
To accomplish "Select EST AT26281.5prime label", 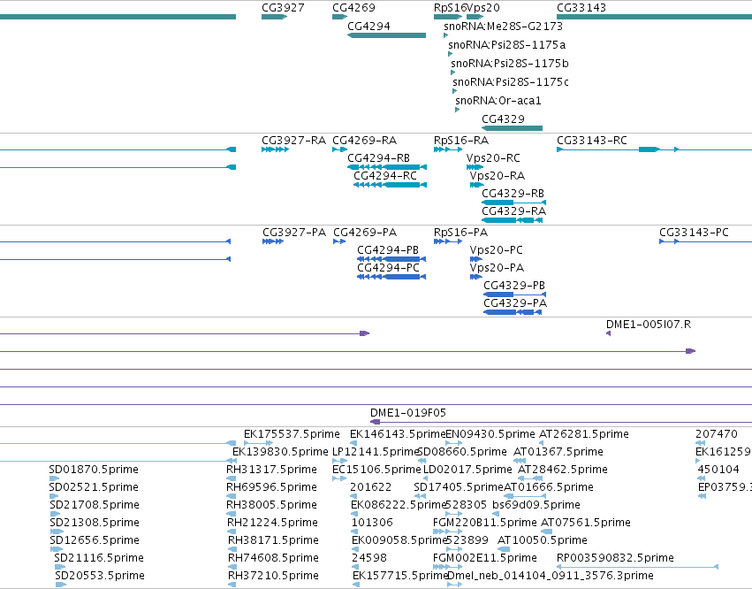I will coord(584,434).
